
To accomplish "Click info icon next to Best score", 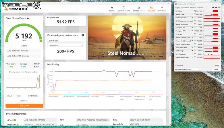I will (39, 64).
